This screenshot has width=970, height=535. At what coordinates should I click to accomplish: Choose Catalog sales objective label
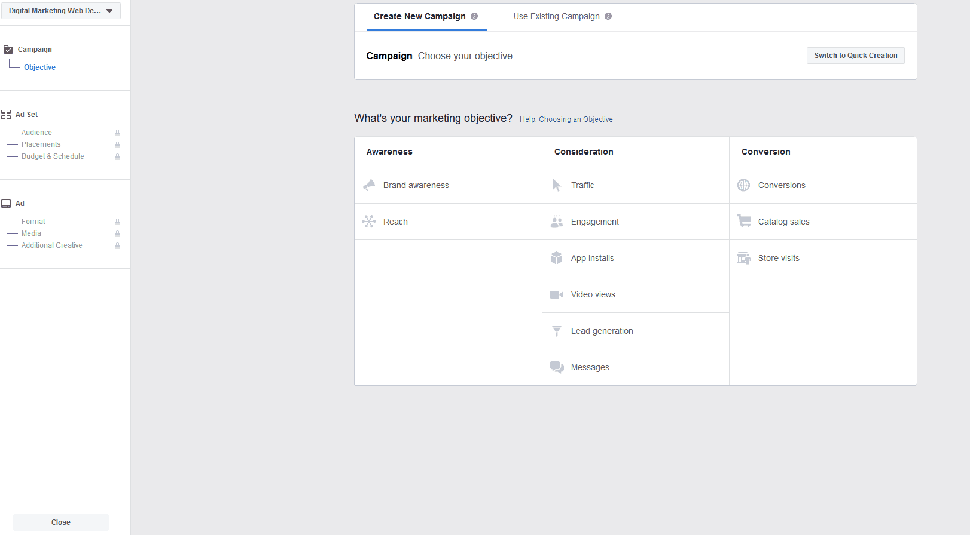[784, 222]
